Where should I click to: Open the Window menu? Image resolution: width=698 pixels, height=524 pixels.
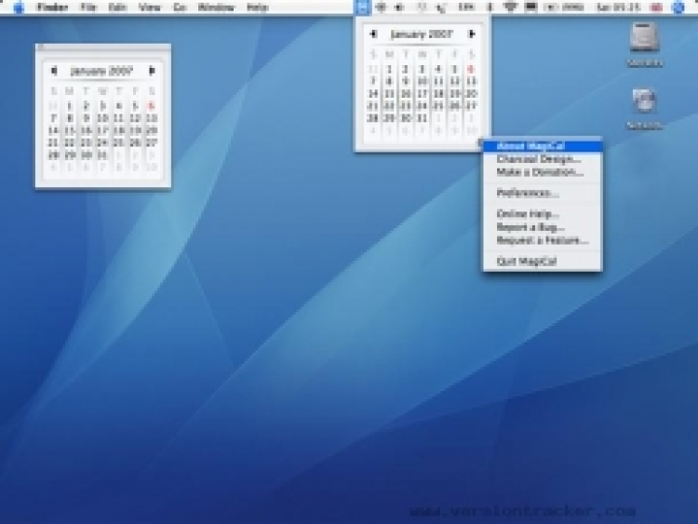coord(216,7)
